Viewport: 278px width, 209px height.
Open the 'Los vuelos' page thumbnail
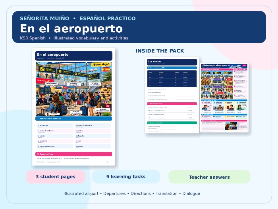click(172, 95)
